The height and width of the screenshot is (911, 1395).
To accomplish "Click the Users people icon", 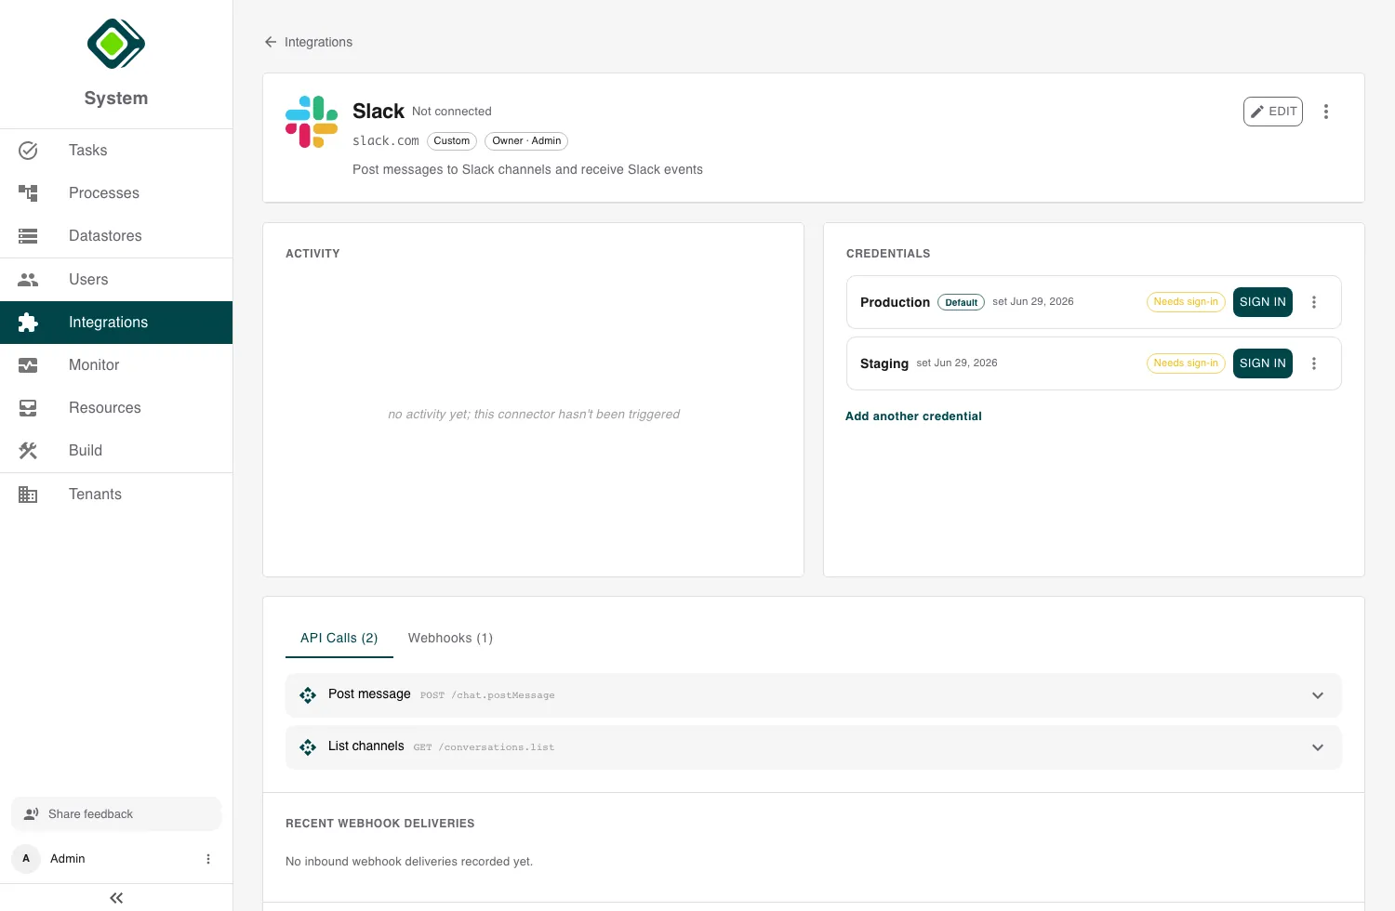I will pos(28,280).
